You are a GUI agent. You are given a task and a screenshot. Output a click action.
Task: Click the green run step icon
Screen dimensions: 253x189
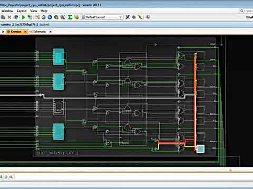tap(30, 17)
